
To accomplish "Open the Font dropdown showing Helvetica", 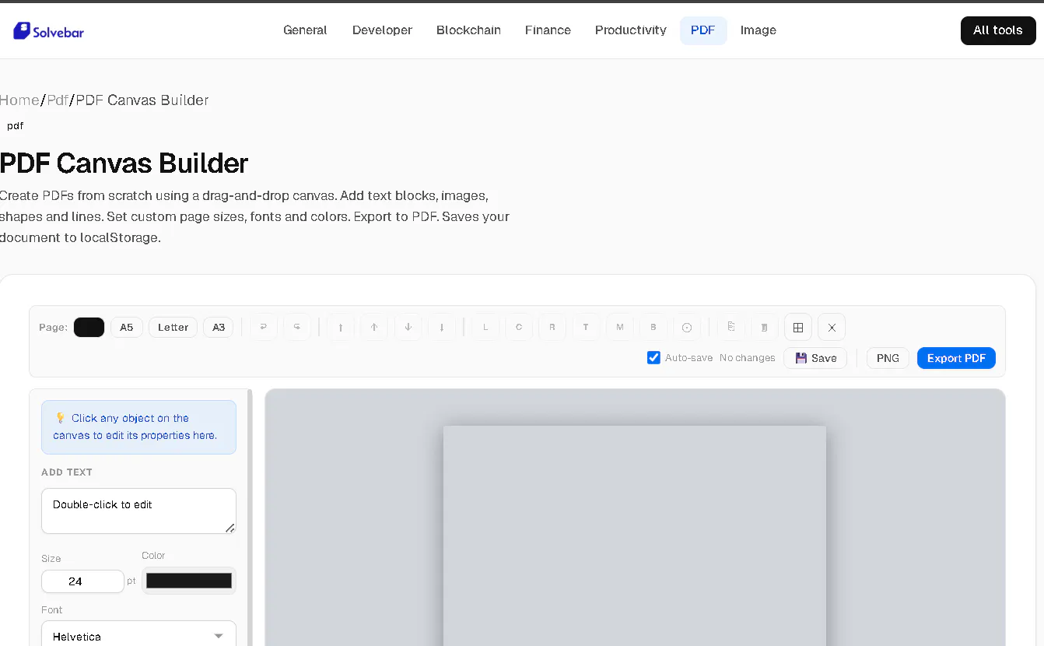I will point(138,636).
